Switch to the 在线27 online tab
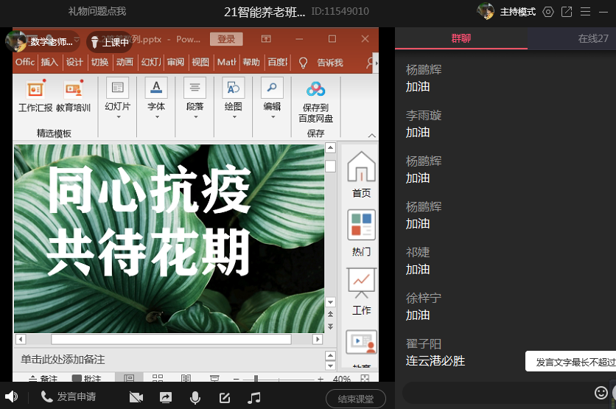The image size is (616, 409). pos(593,38)
